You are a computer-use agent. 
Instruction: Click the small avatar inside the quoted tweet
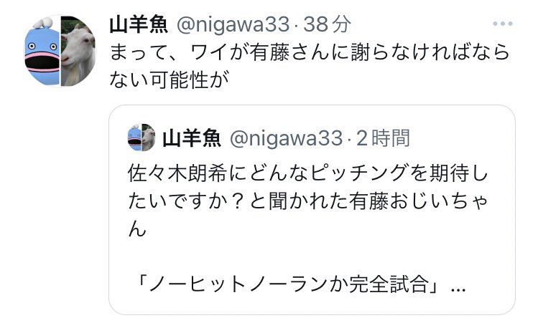(x=142, y=138)
